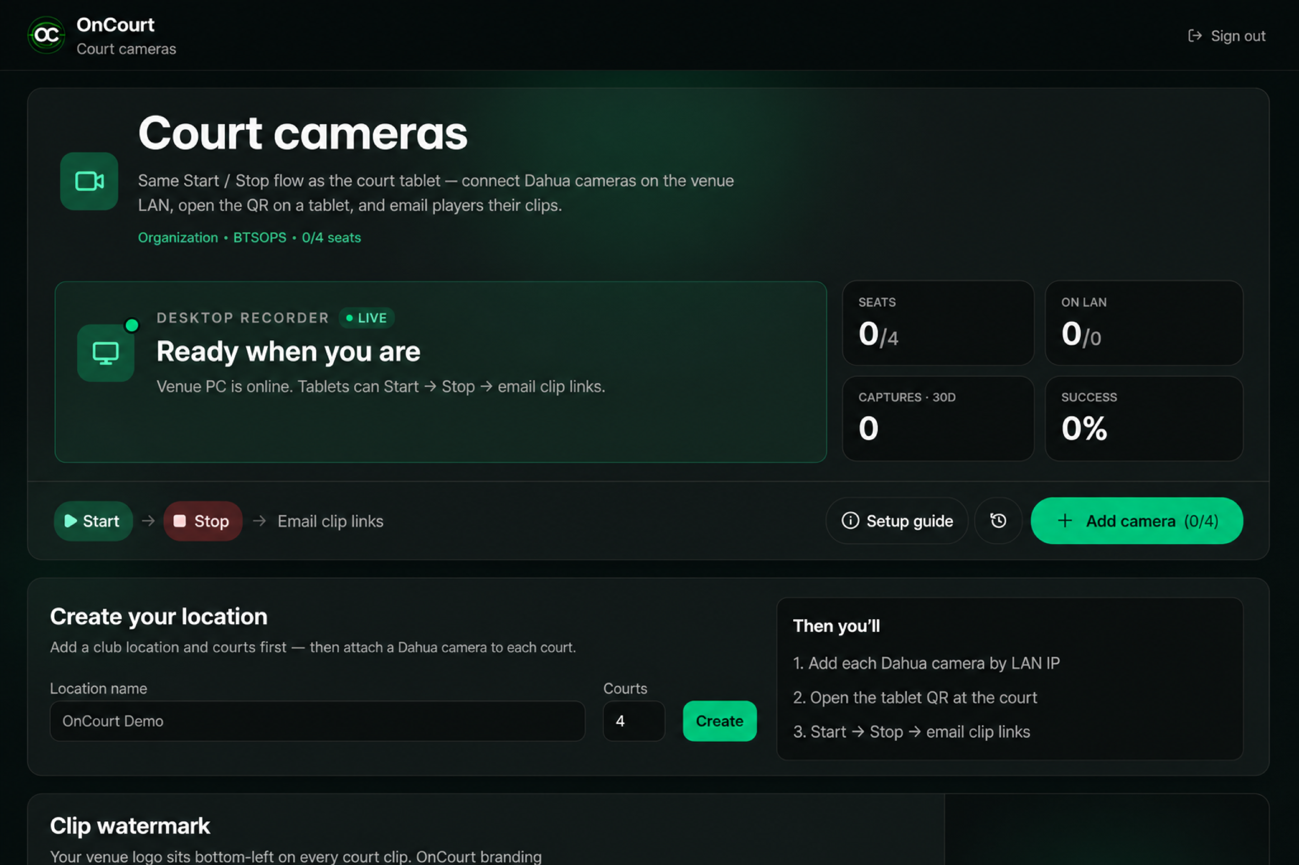The height and width of the screenshot is (865, 1299).
Task: Click the Start step pill
Action: click(x=93, y=521)
